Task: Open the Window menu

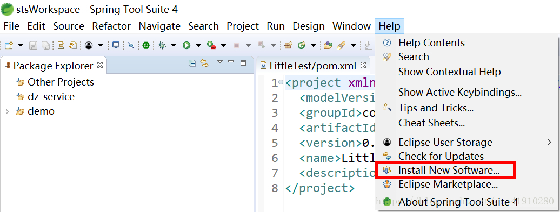Action: pos(352,26)
